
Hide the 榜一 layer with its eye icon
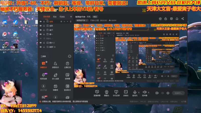click(x=40, y=34)
